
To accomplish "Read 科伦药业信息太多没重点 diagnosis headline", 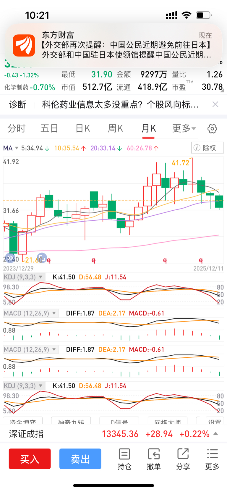I will (120, 104).
